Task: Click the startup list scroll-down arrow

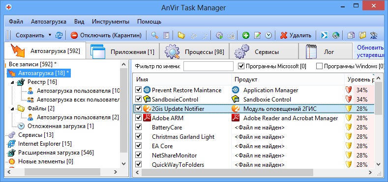Action: [378, 164]
